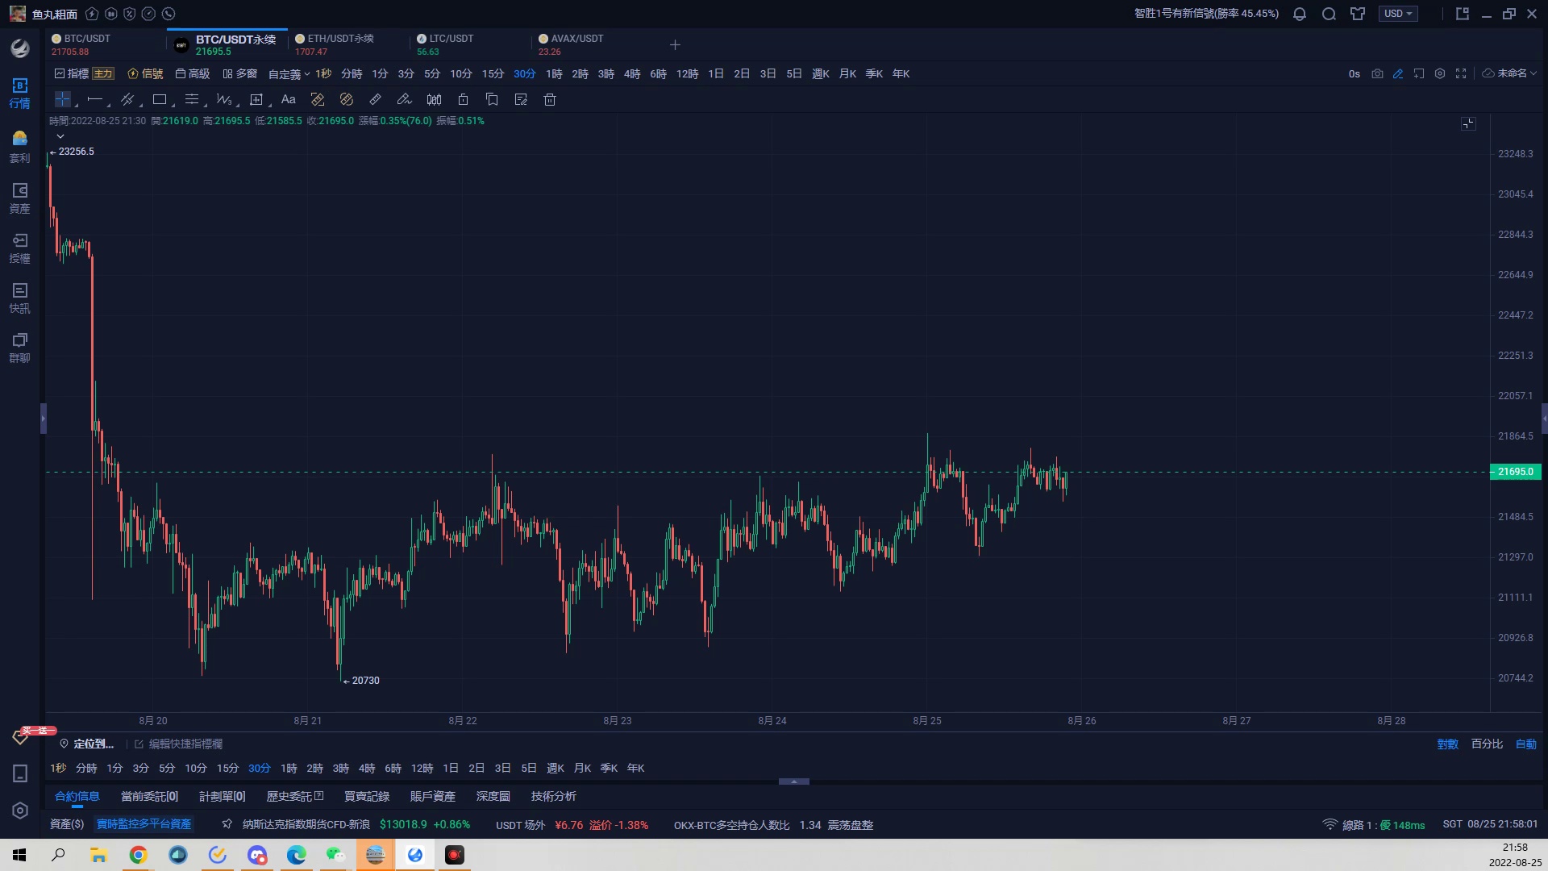Open the 自定義 custom period dropdown

[289, 73]
